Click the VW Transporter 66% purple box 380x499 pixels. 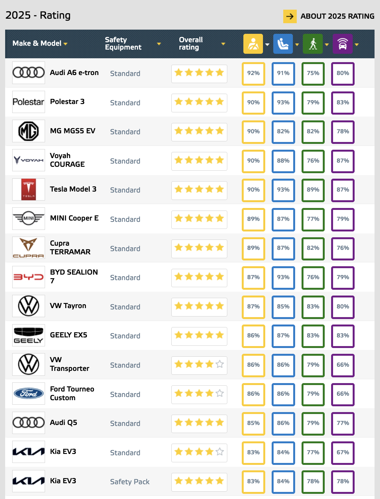tap(343, 365)
